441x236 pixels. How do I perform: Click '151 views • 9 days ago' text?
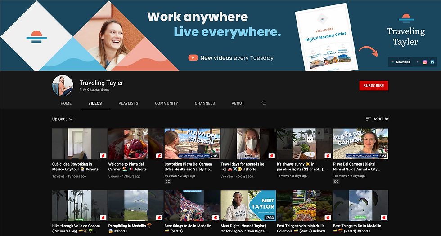[x=349, y=176]
